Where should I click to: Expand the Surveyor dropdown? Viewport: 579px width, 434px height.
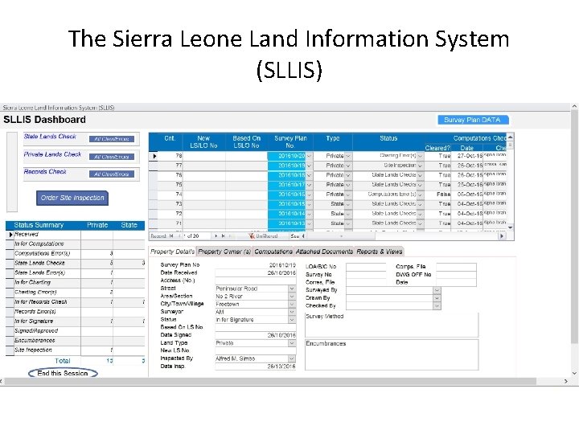pyautogui.click(x=292, y=312)
